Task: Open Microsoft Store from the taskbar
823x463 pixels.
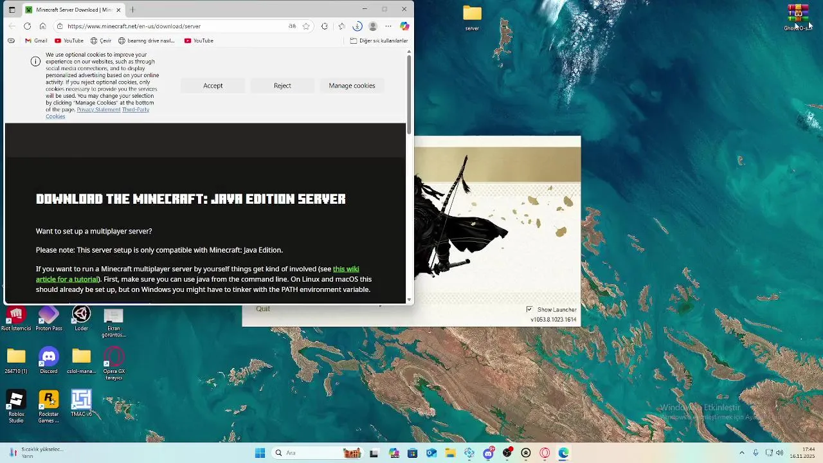Action: 413,453
